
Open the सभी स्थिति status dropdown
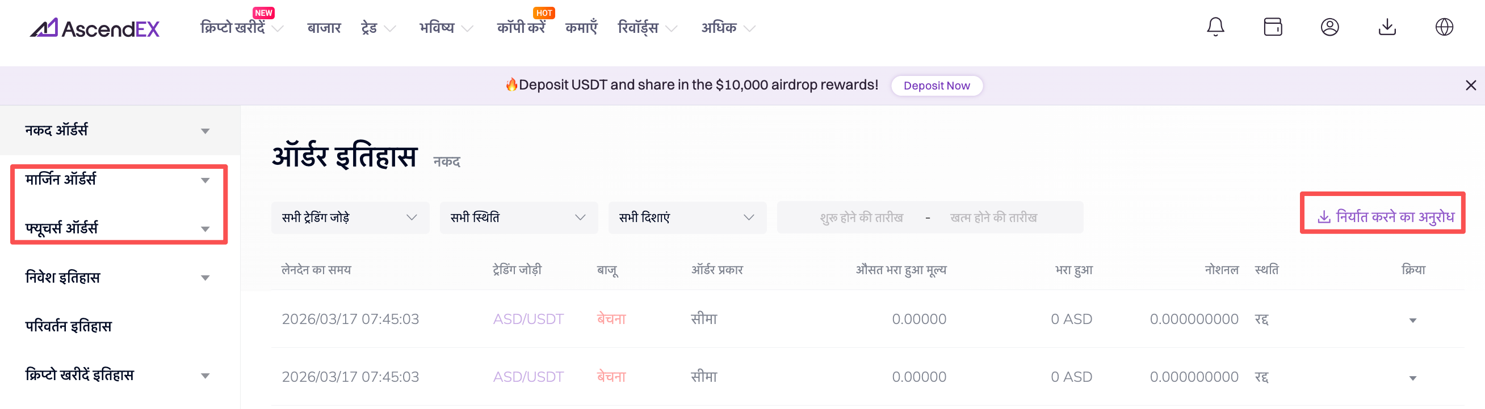click(x=518, y=218)
